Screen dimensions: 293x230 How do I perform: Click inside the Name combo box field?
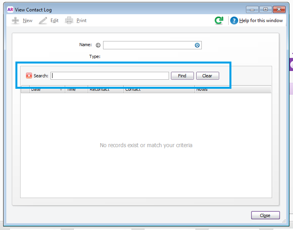[x=148, y=45]
